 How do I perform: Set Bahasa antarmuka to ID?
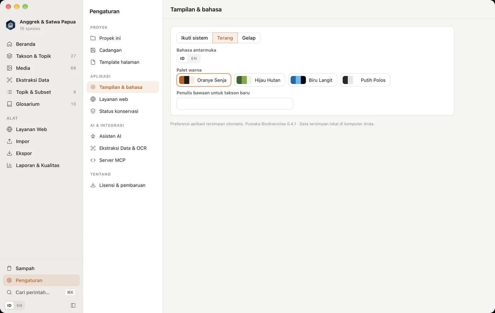click(x=182, y=59)
